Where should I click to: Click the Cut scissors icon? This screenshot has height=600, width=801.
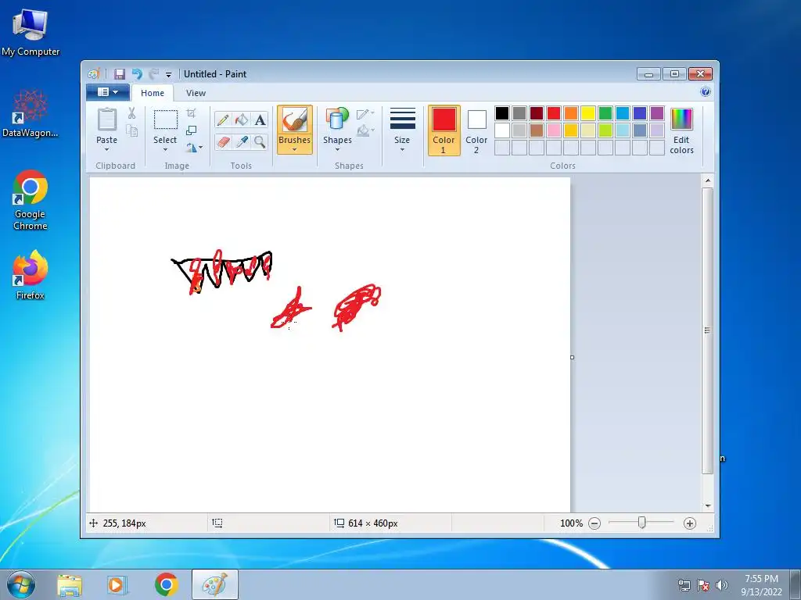131,112
